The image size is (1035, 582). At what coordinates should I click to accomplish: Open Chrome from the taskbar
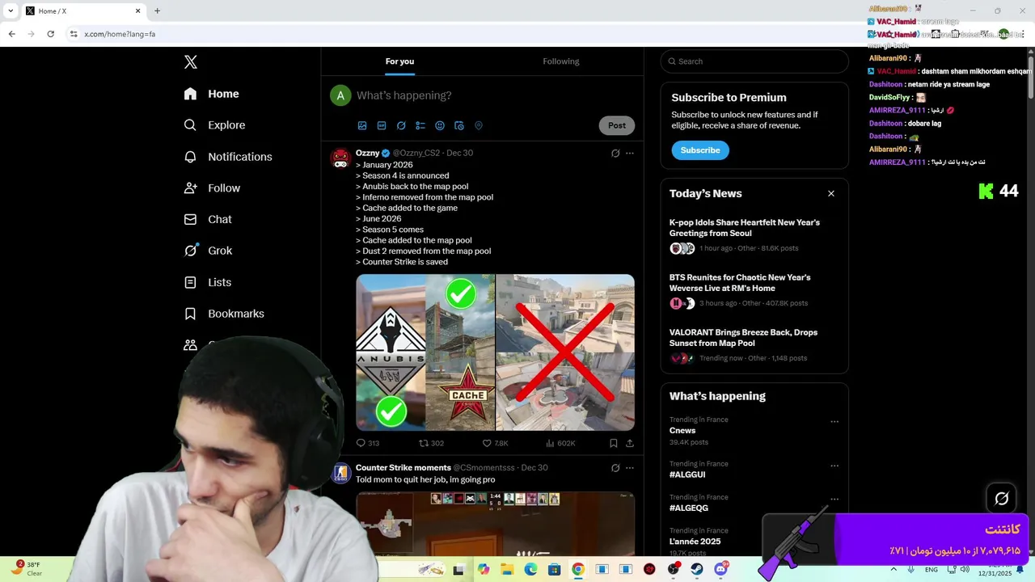[x=578, y=570]
